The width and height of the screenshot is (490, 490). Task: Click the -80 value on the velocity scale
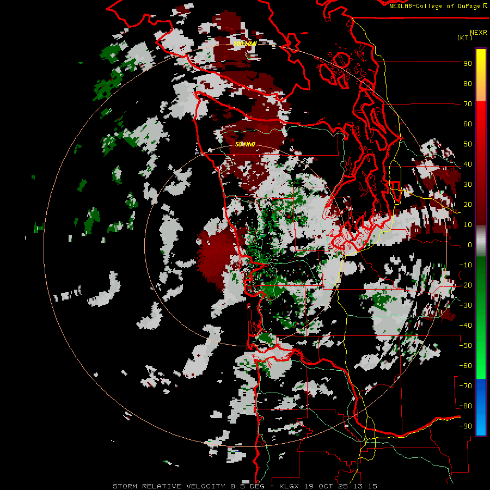coord(465,406)
